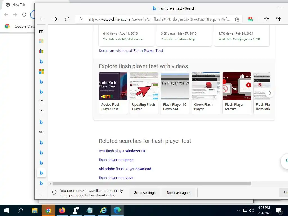Open 'old adobe flash player download' related search

(125, 169)
